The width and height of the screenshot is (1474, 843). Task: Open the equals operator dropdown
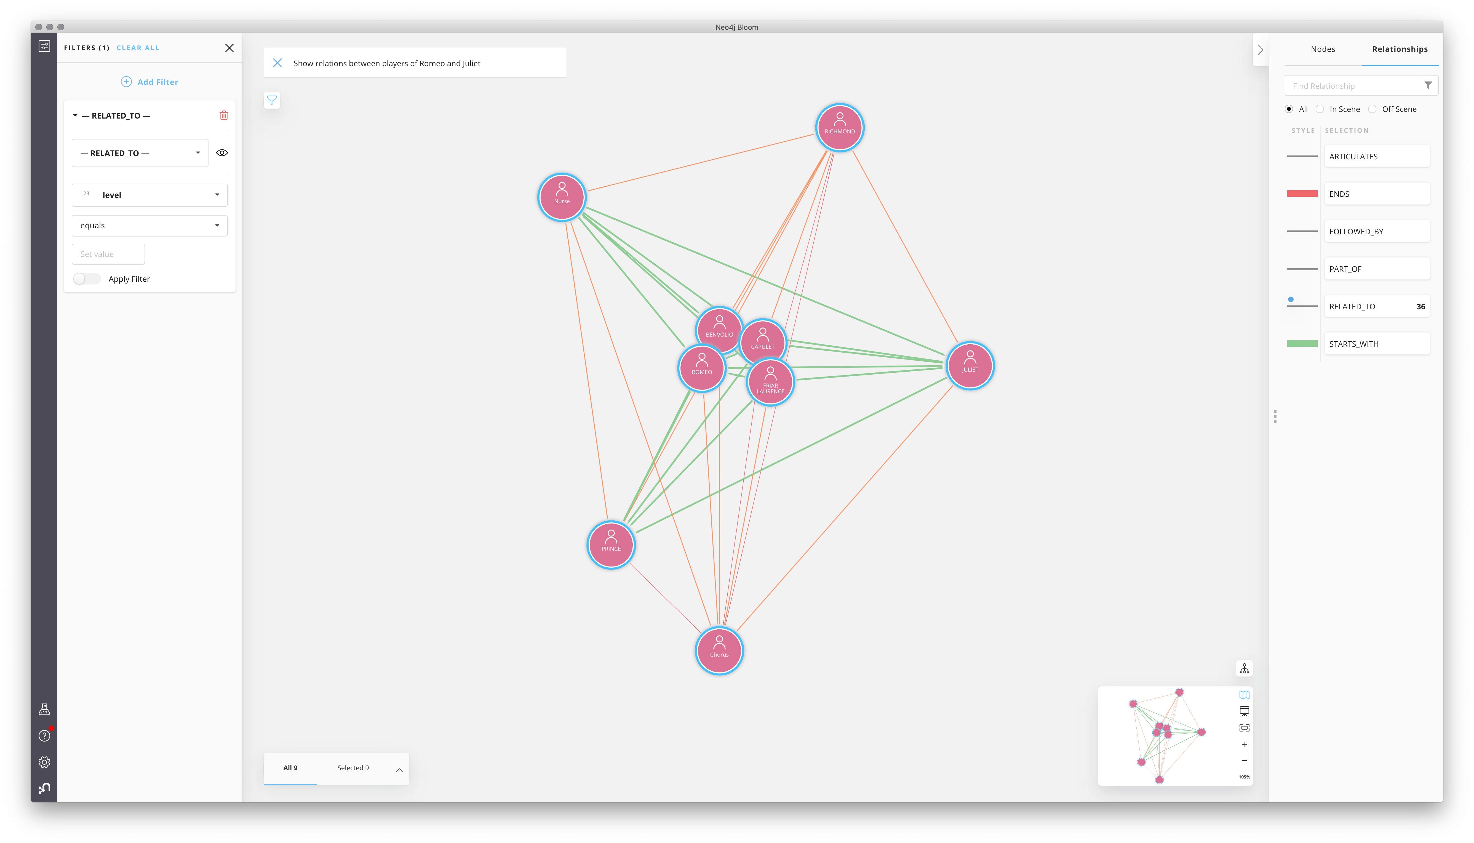(x=149, y=226)
